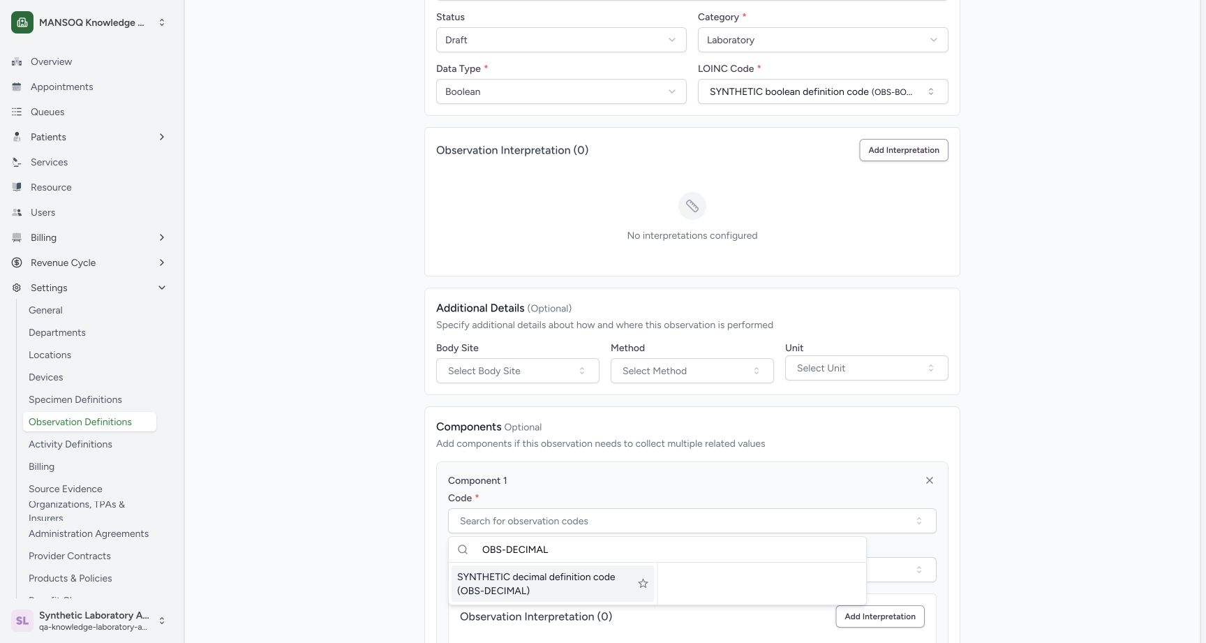Click the search magnifier icon in code popup

tap(463, 549)
